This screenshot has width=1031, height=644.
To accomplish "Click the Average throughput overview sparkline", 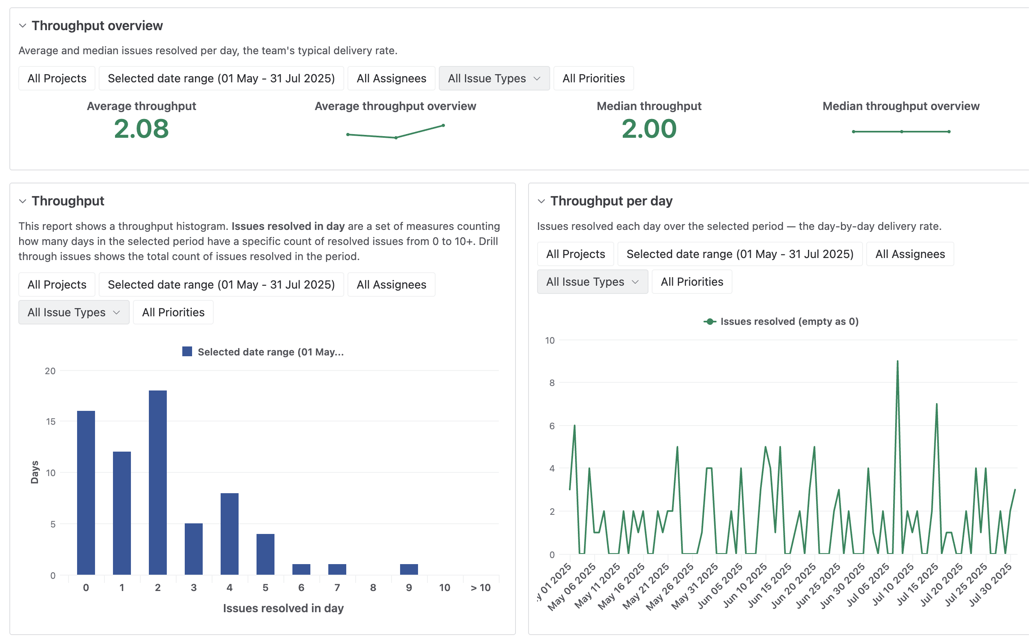I will point(396,132).
